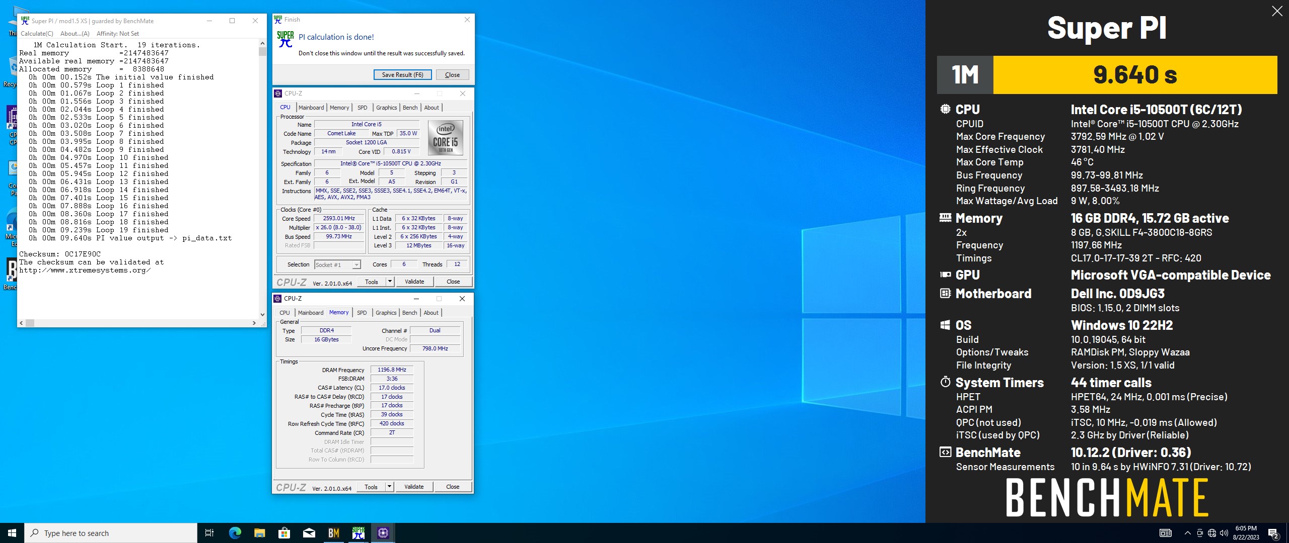Click upper CPU-Z window title icon
1289x543 pixels.
point(278,94)
